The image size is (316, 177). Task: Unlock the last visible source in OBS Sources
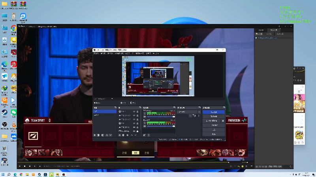[137, 131]
